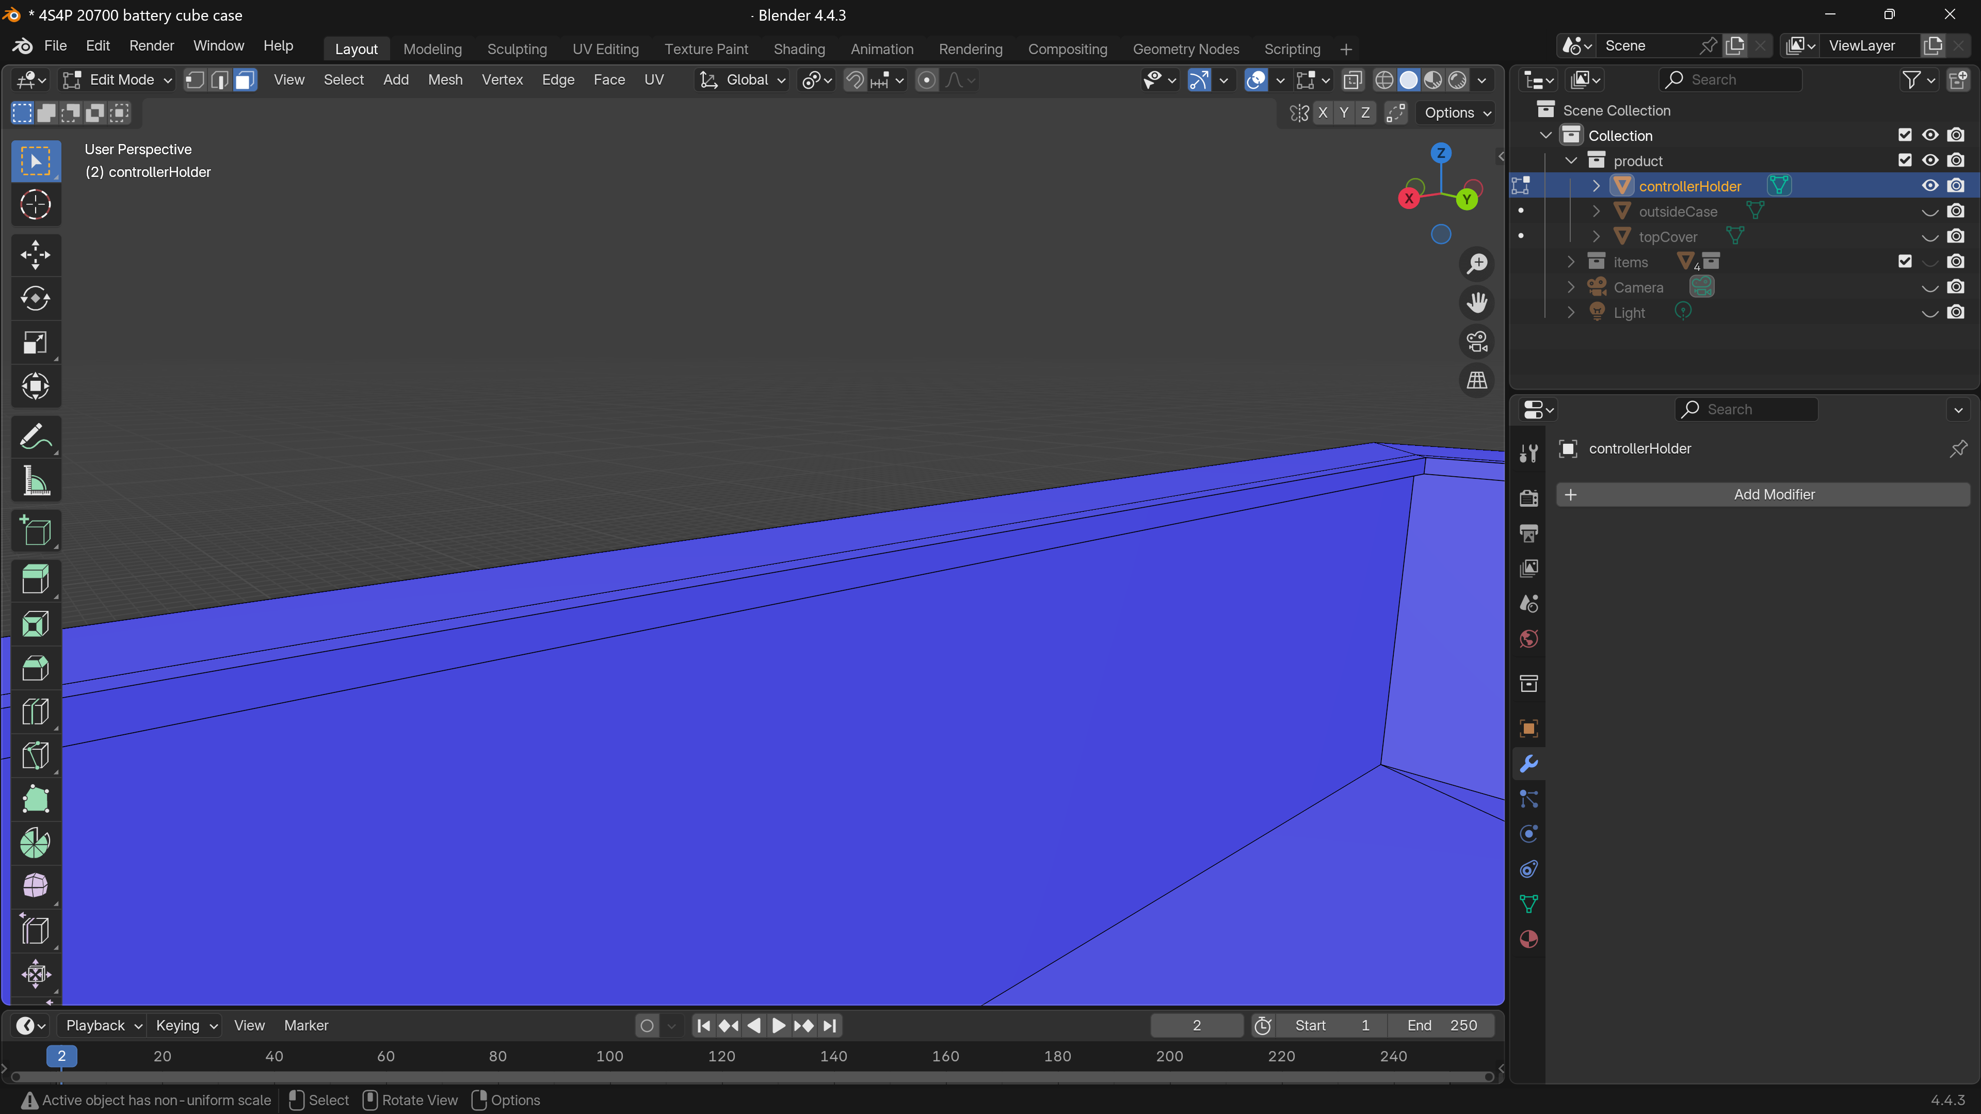Choose the Bevel tool icon
The image size is (1981, 1114).
36,667
